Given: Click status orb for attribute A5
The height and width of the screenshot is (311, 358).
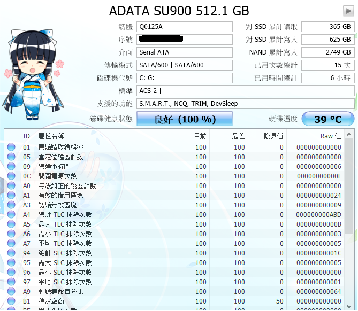Looking at the screenshot, I should (x=11, y=224).
